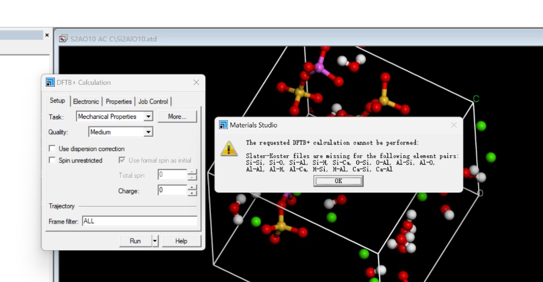Open the Task dropdown showing Mechanical Properties
Screen dimensions: 543x282
pos(148,117)
